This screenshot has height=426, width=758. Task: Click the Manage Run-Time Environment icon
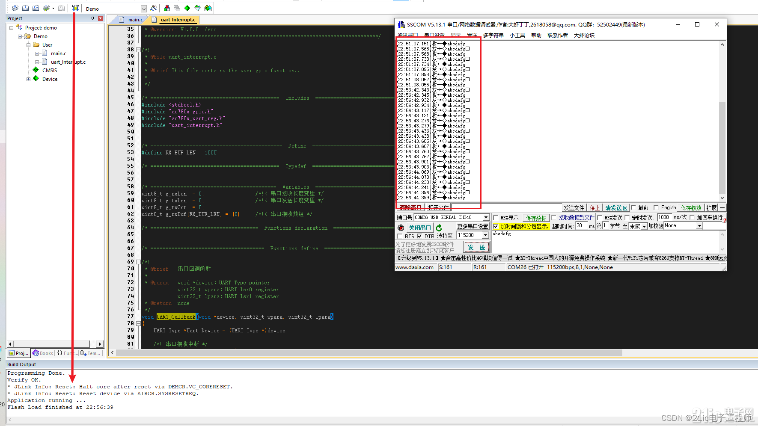pos(187,8)
